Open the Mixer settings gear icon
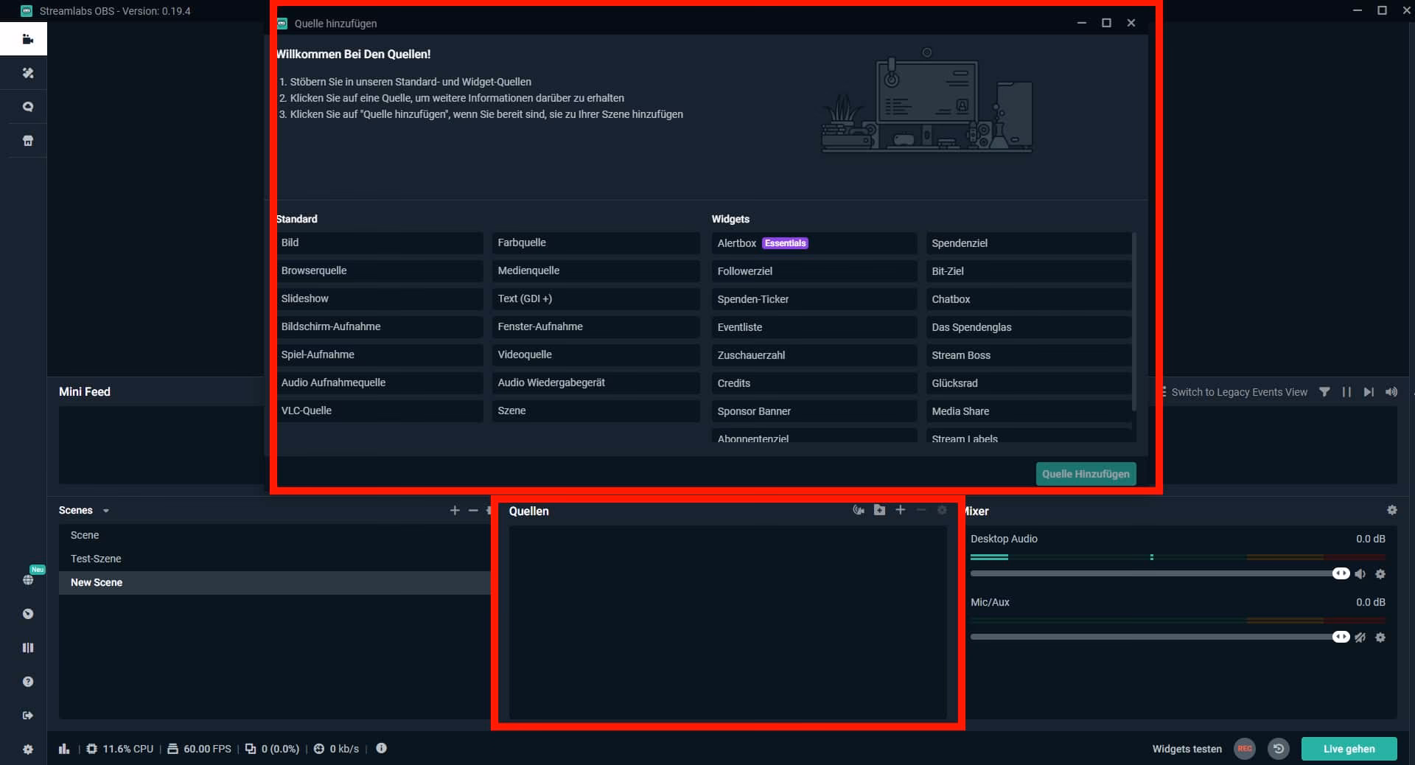Viewport: 1415px width, 765px height. (x=1393, y=511)
